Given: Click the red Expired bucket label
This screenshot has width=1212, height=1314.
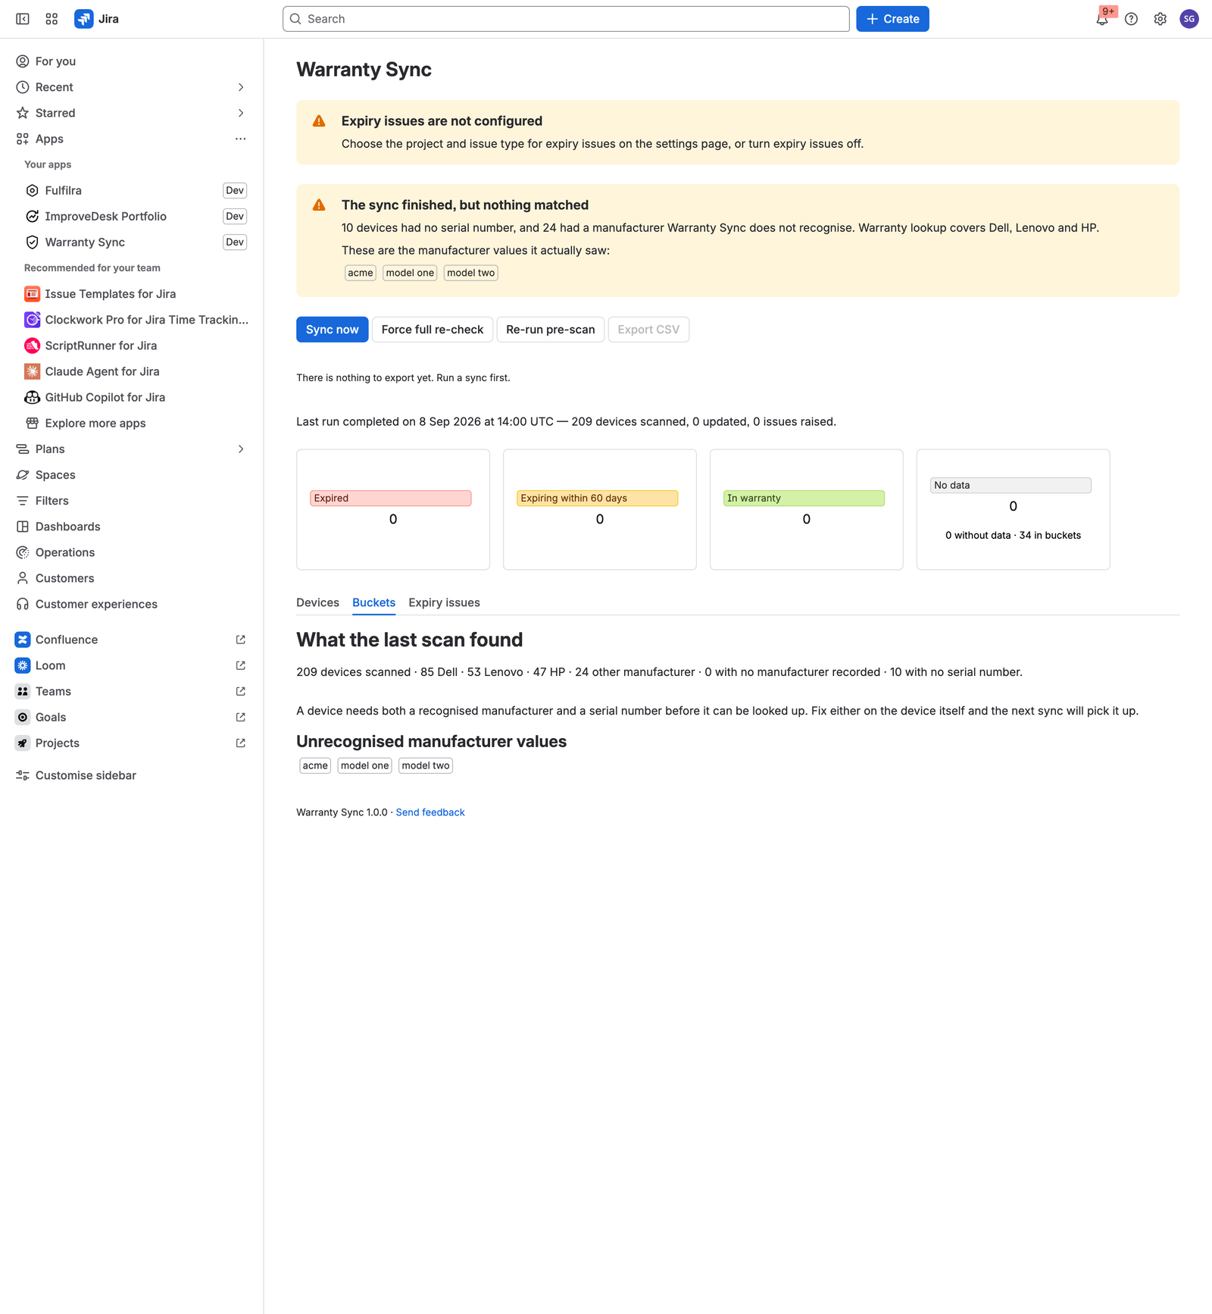Looking at the screenshot, I should click(x=391, y=498).
